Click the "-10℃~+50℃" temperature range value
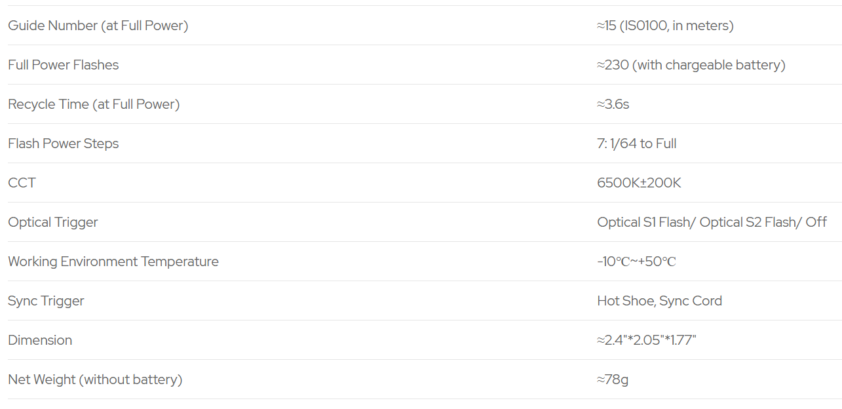The image size is (842, 409). tap(636, 262)
